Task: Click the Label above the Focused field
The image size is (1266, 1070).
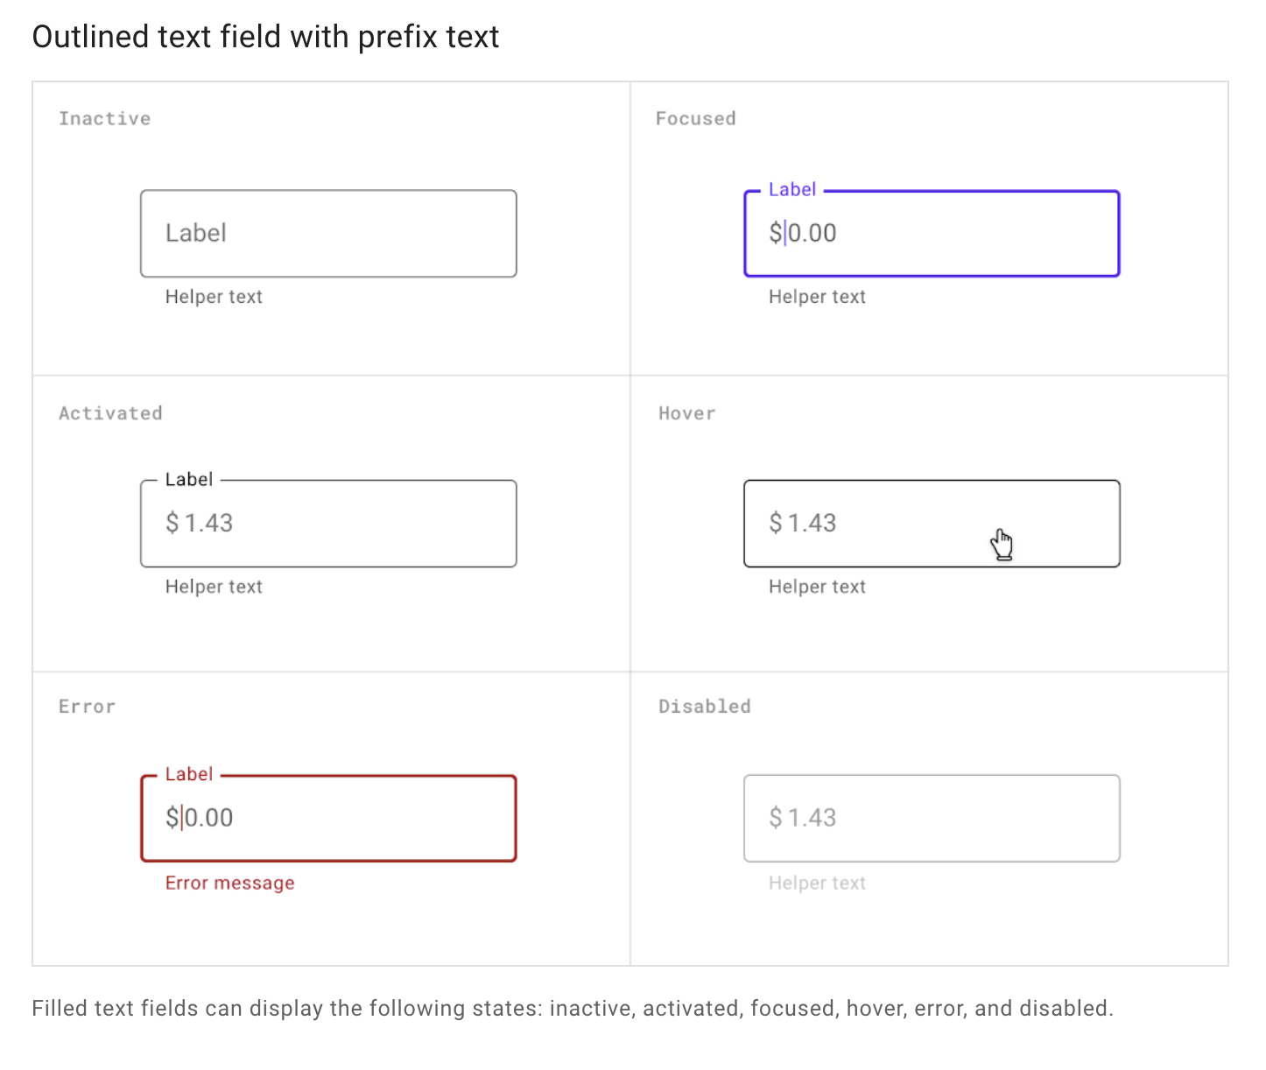Action: 791,189
